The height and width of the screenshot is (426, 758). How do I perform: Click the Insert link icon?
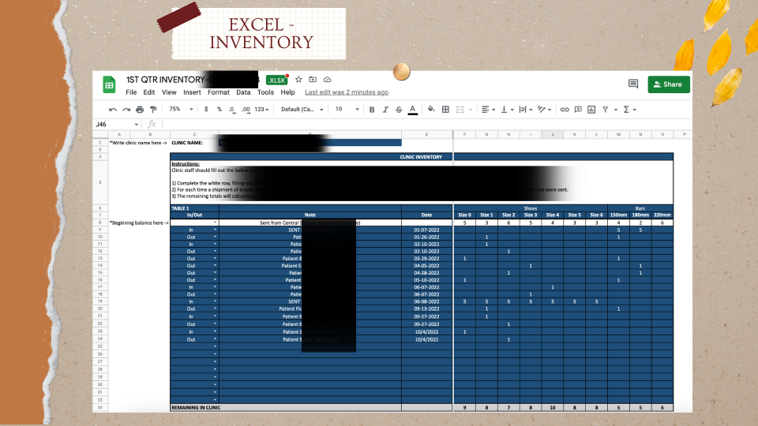point(565,110)
